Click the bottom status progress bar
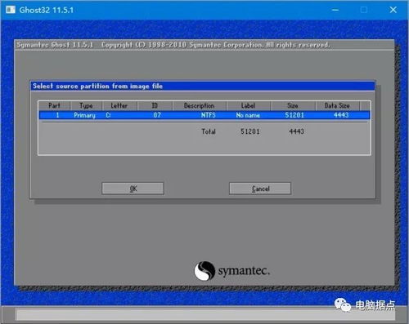Screen dimensions: 409x324 pos(206,315)
